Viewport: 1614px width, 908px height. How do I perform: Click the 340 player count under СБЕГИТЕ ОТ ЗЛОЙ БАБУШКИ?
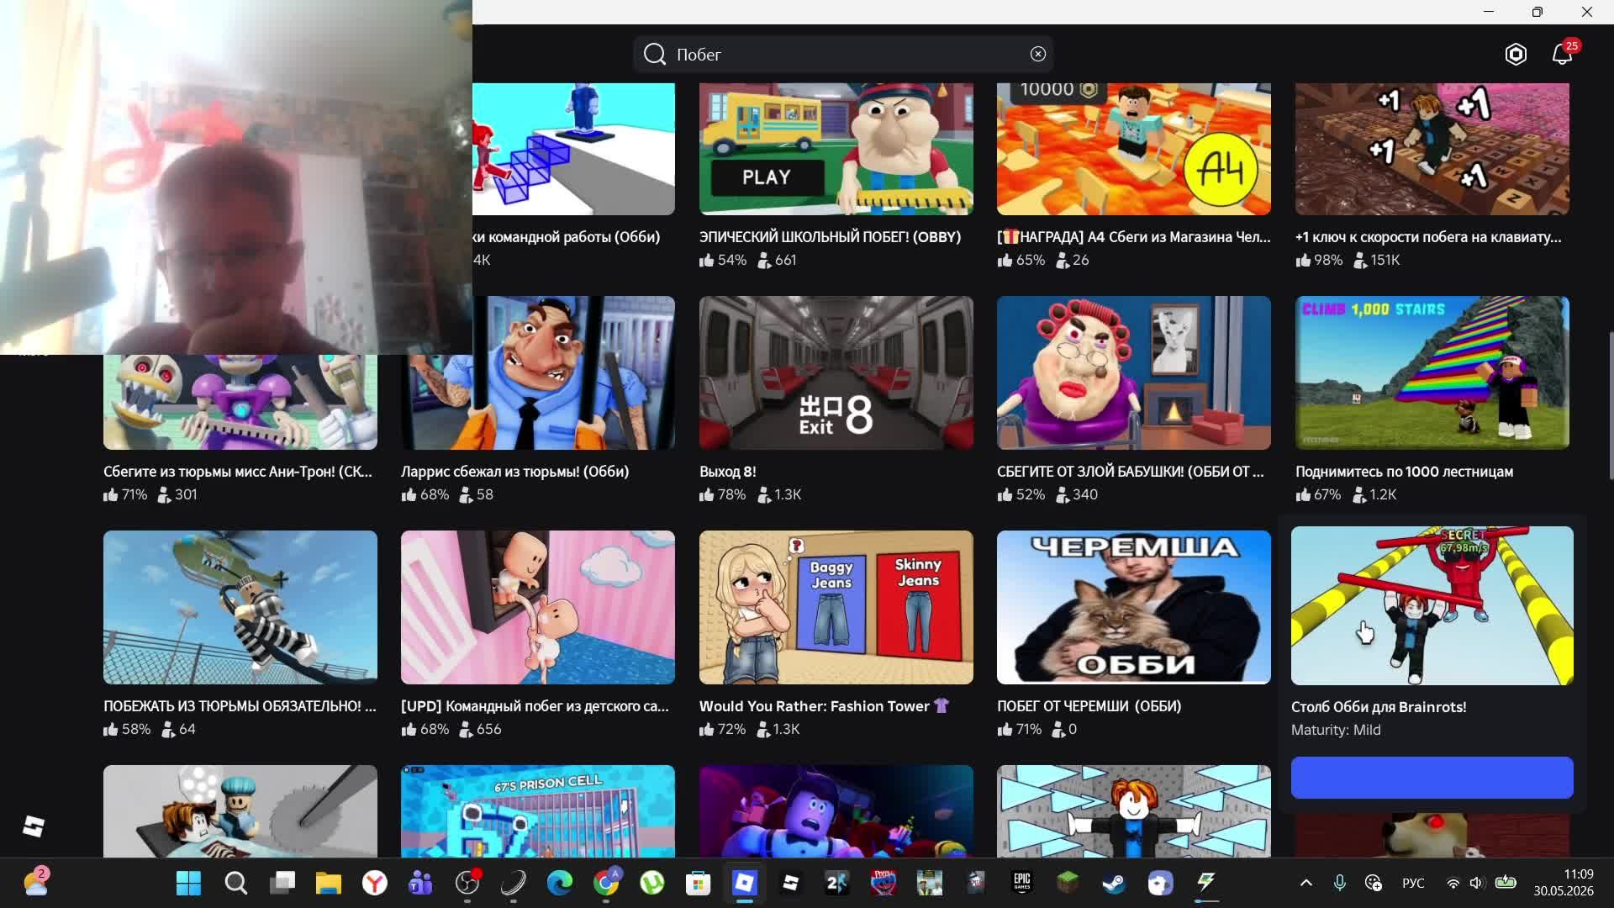[1076, 494]
